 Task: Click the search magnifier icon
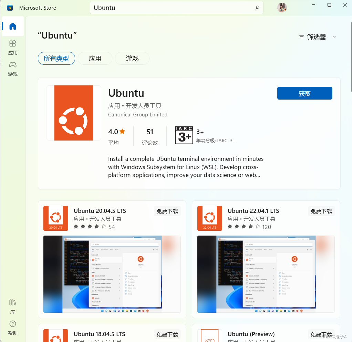click(257, 7)
